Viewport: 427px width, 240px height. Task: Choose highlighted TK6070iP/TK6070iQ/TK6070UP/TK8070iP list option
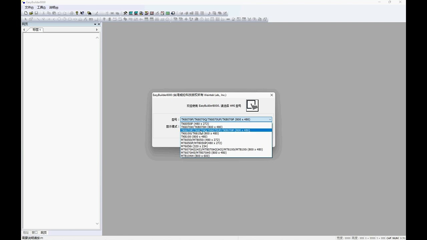(226, 130)
